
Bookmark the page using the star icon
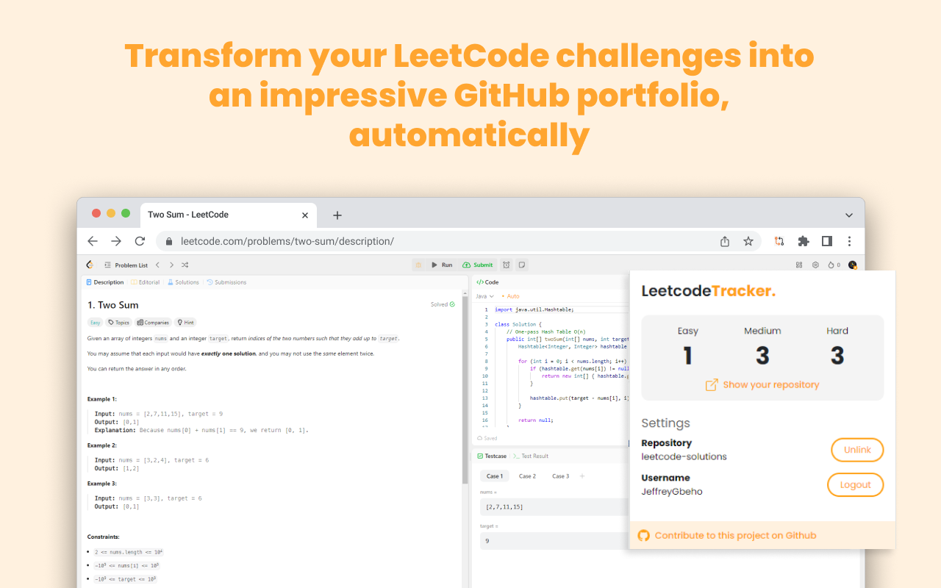pyautogui.click(x=748, y=240)
